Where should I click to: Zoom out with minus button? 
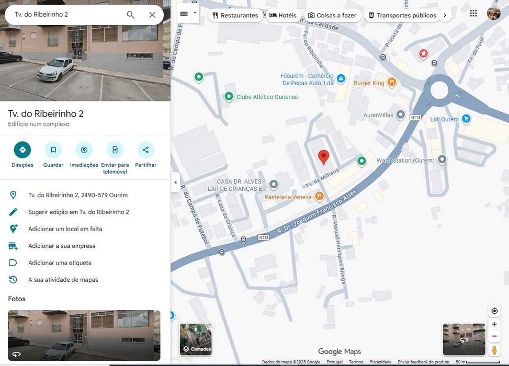(494, 336)
